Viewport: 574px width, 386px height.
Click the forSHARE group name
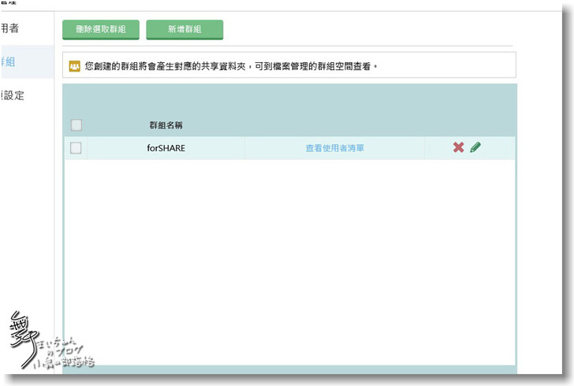coord(166,148)
